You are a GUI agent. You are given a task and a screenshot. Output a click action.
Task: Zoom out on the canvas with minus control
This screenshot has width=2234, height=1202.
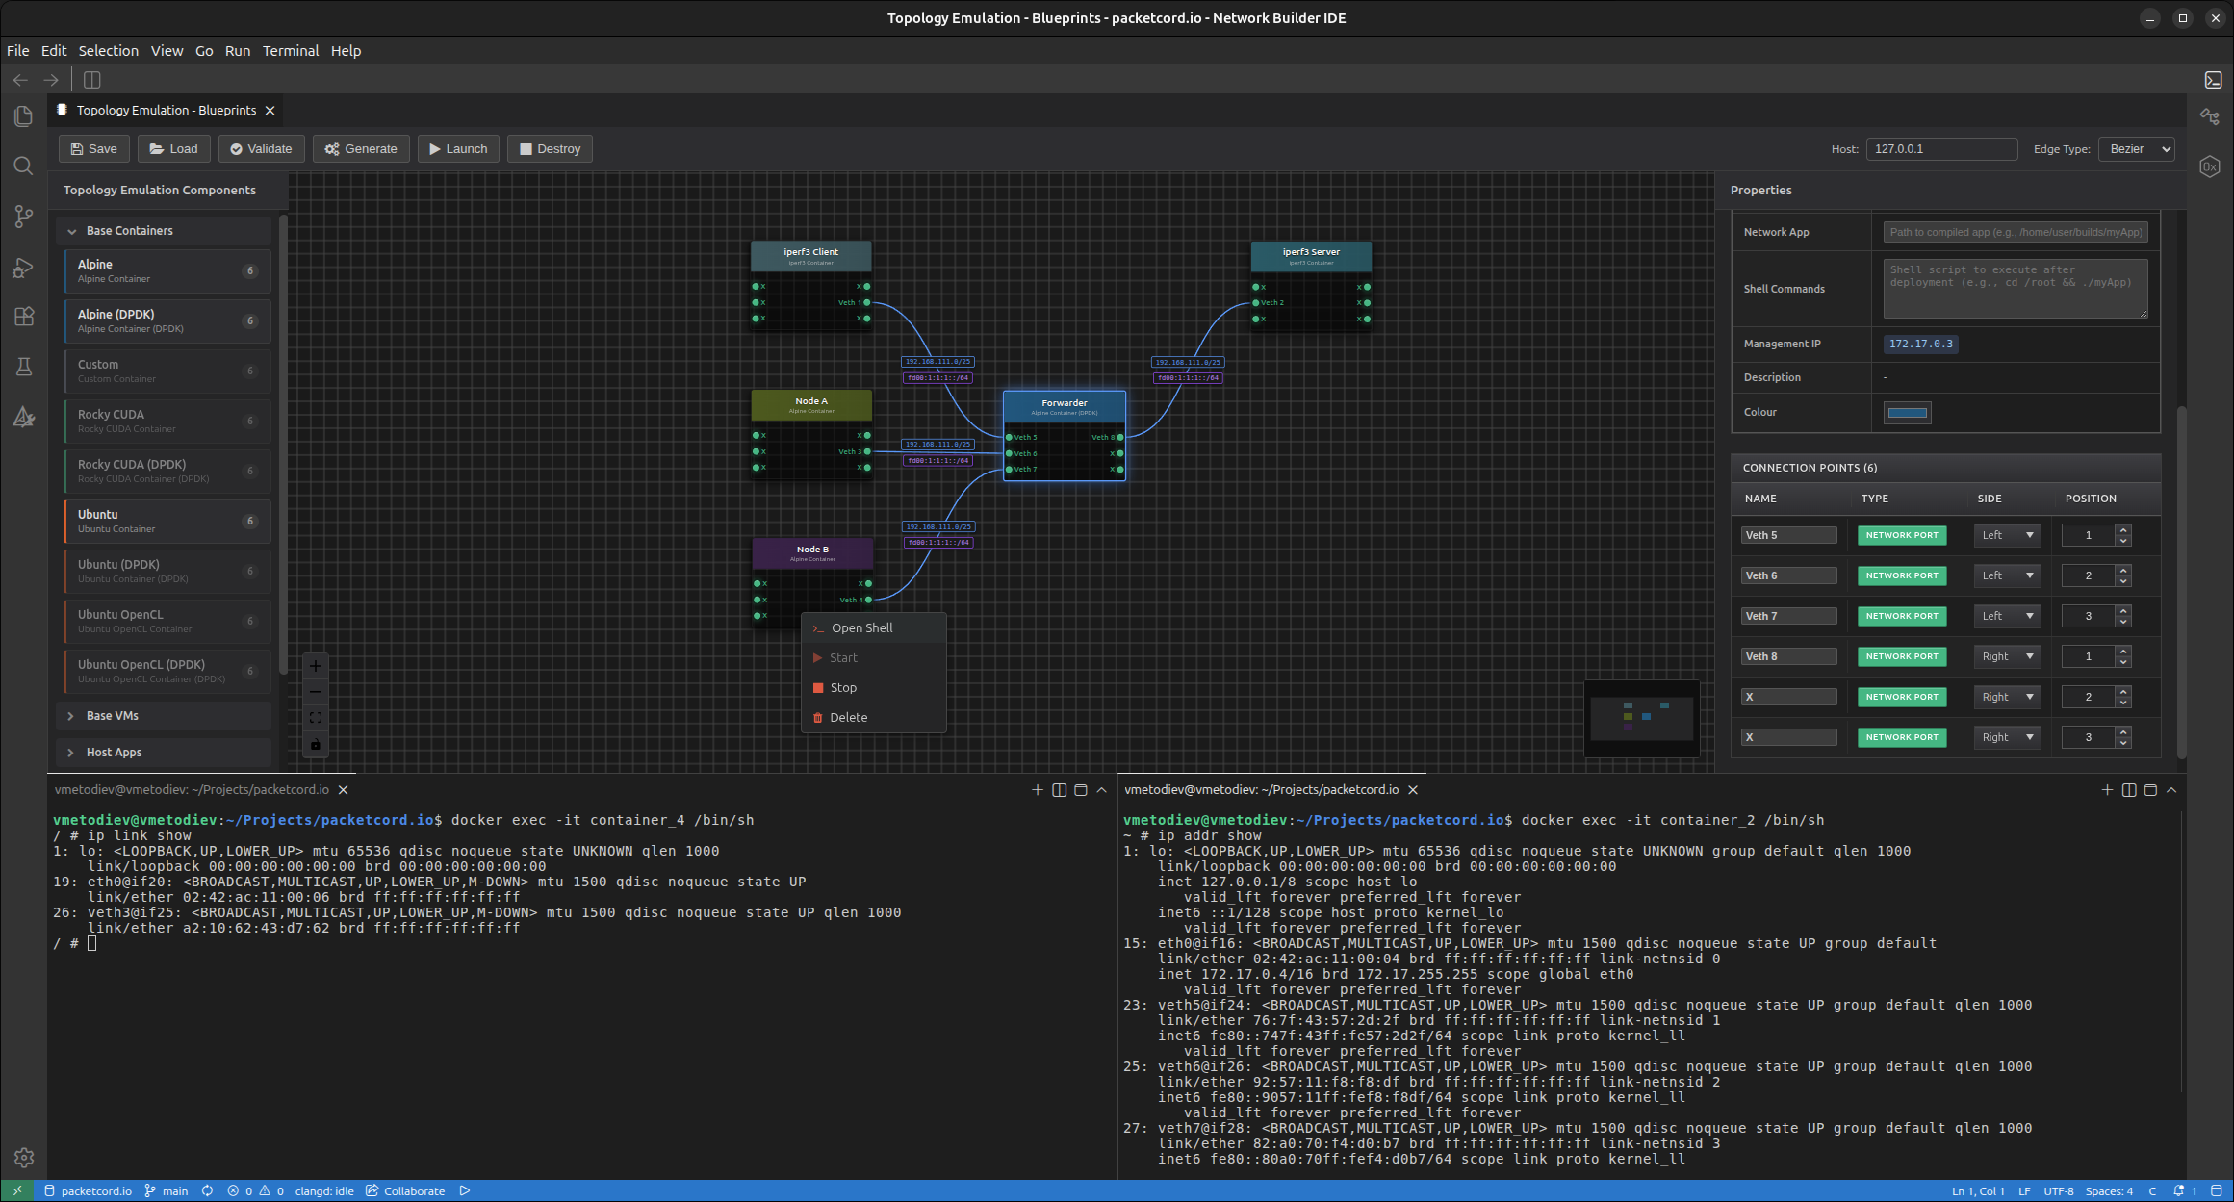tap(315, 692)
